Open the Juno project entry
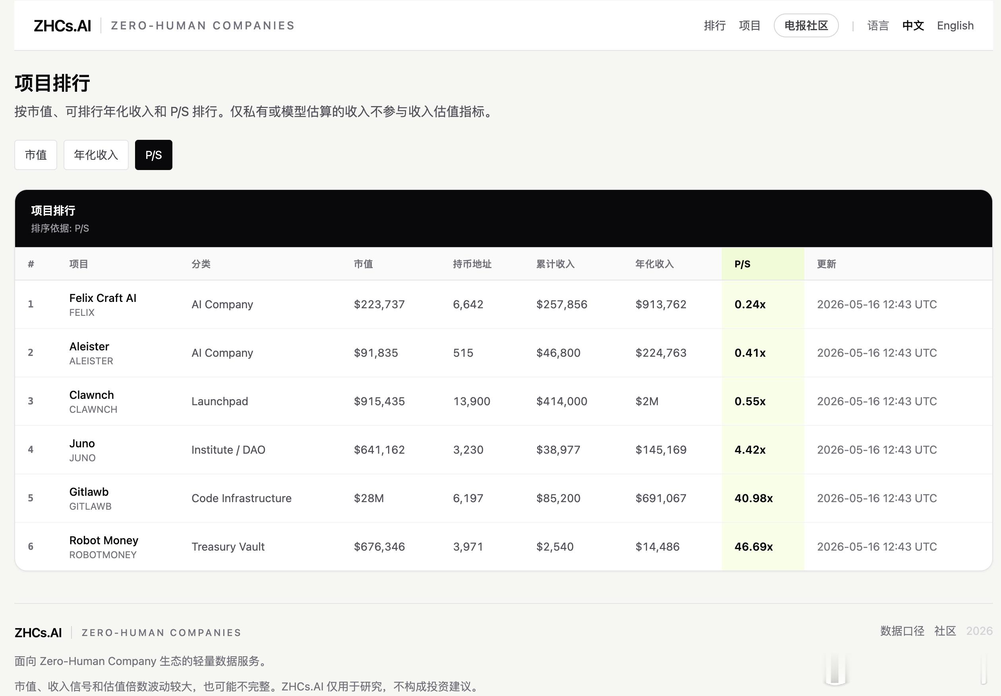Viewport: 1001px width, 696px height. coord(82,443)
